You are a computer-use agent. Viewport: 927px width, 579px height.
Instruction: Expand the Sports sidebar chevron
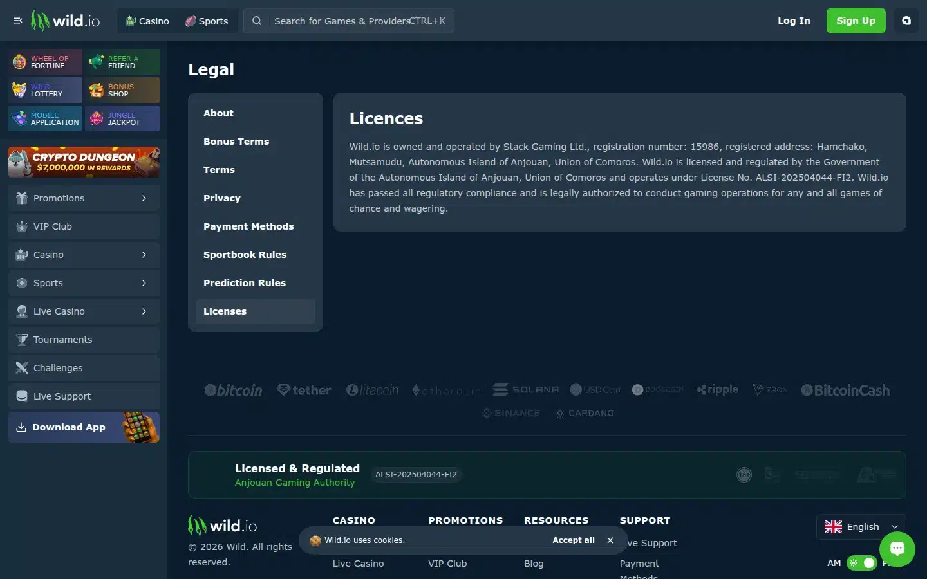pyautogui.click(x=144, y=283)
